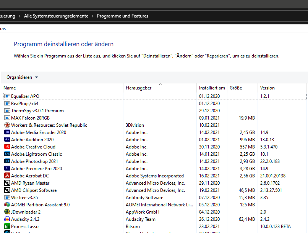Navigate to Alle Systemsteuerungselemente breadcrumb
The height and width of the screenshot is (233, 308).
tap(56, 16)
